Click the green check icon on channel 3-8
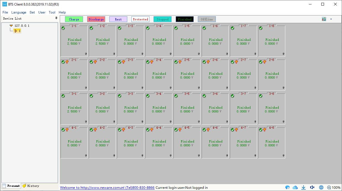The height and width of the screenshot is (191, 342). tap(261, 96)
